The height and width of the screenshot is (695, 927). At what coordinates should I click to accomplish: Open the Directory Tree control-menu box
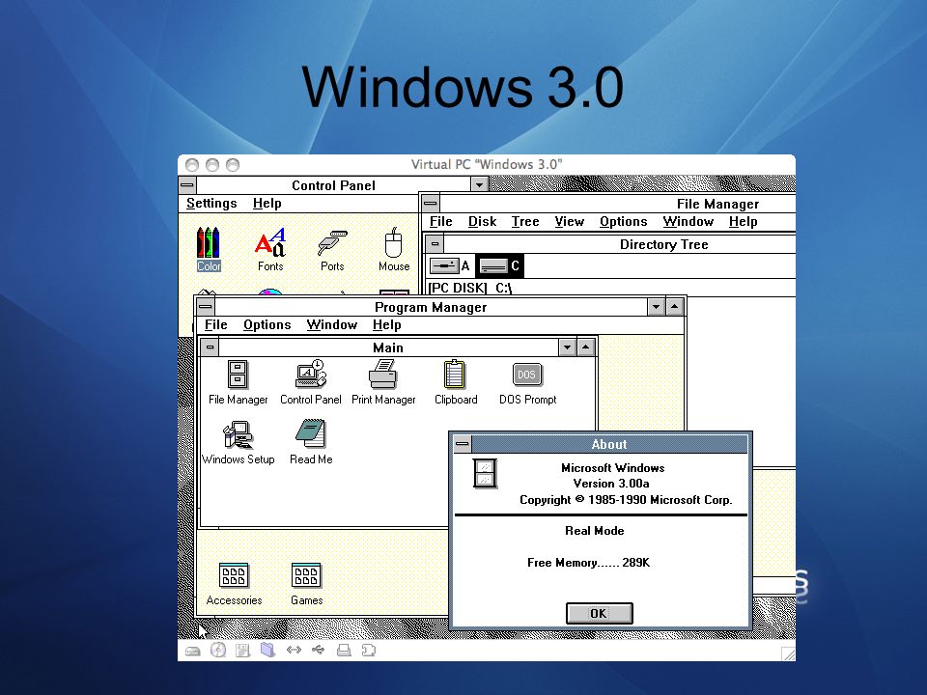pos(435,243)
